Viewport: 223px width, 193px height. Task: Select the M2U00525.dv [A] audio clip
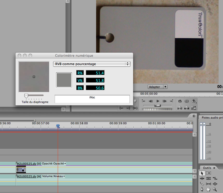click(104, 180)
